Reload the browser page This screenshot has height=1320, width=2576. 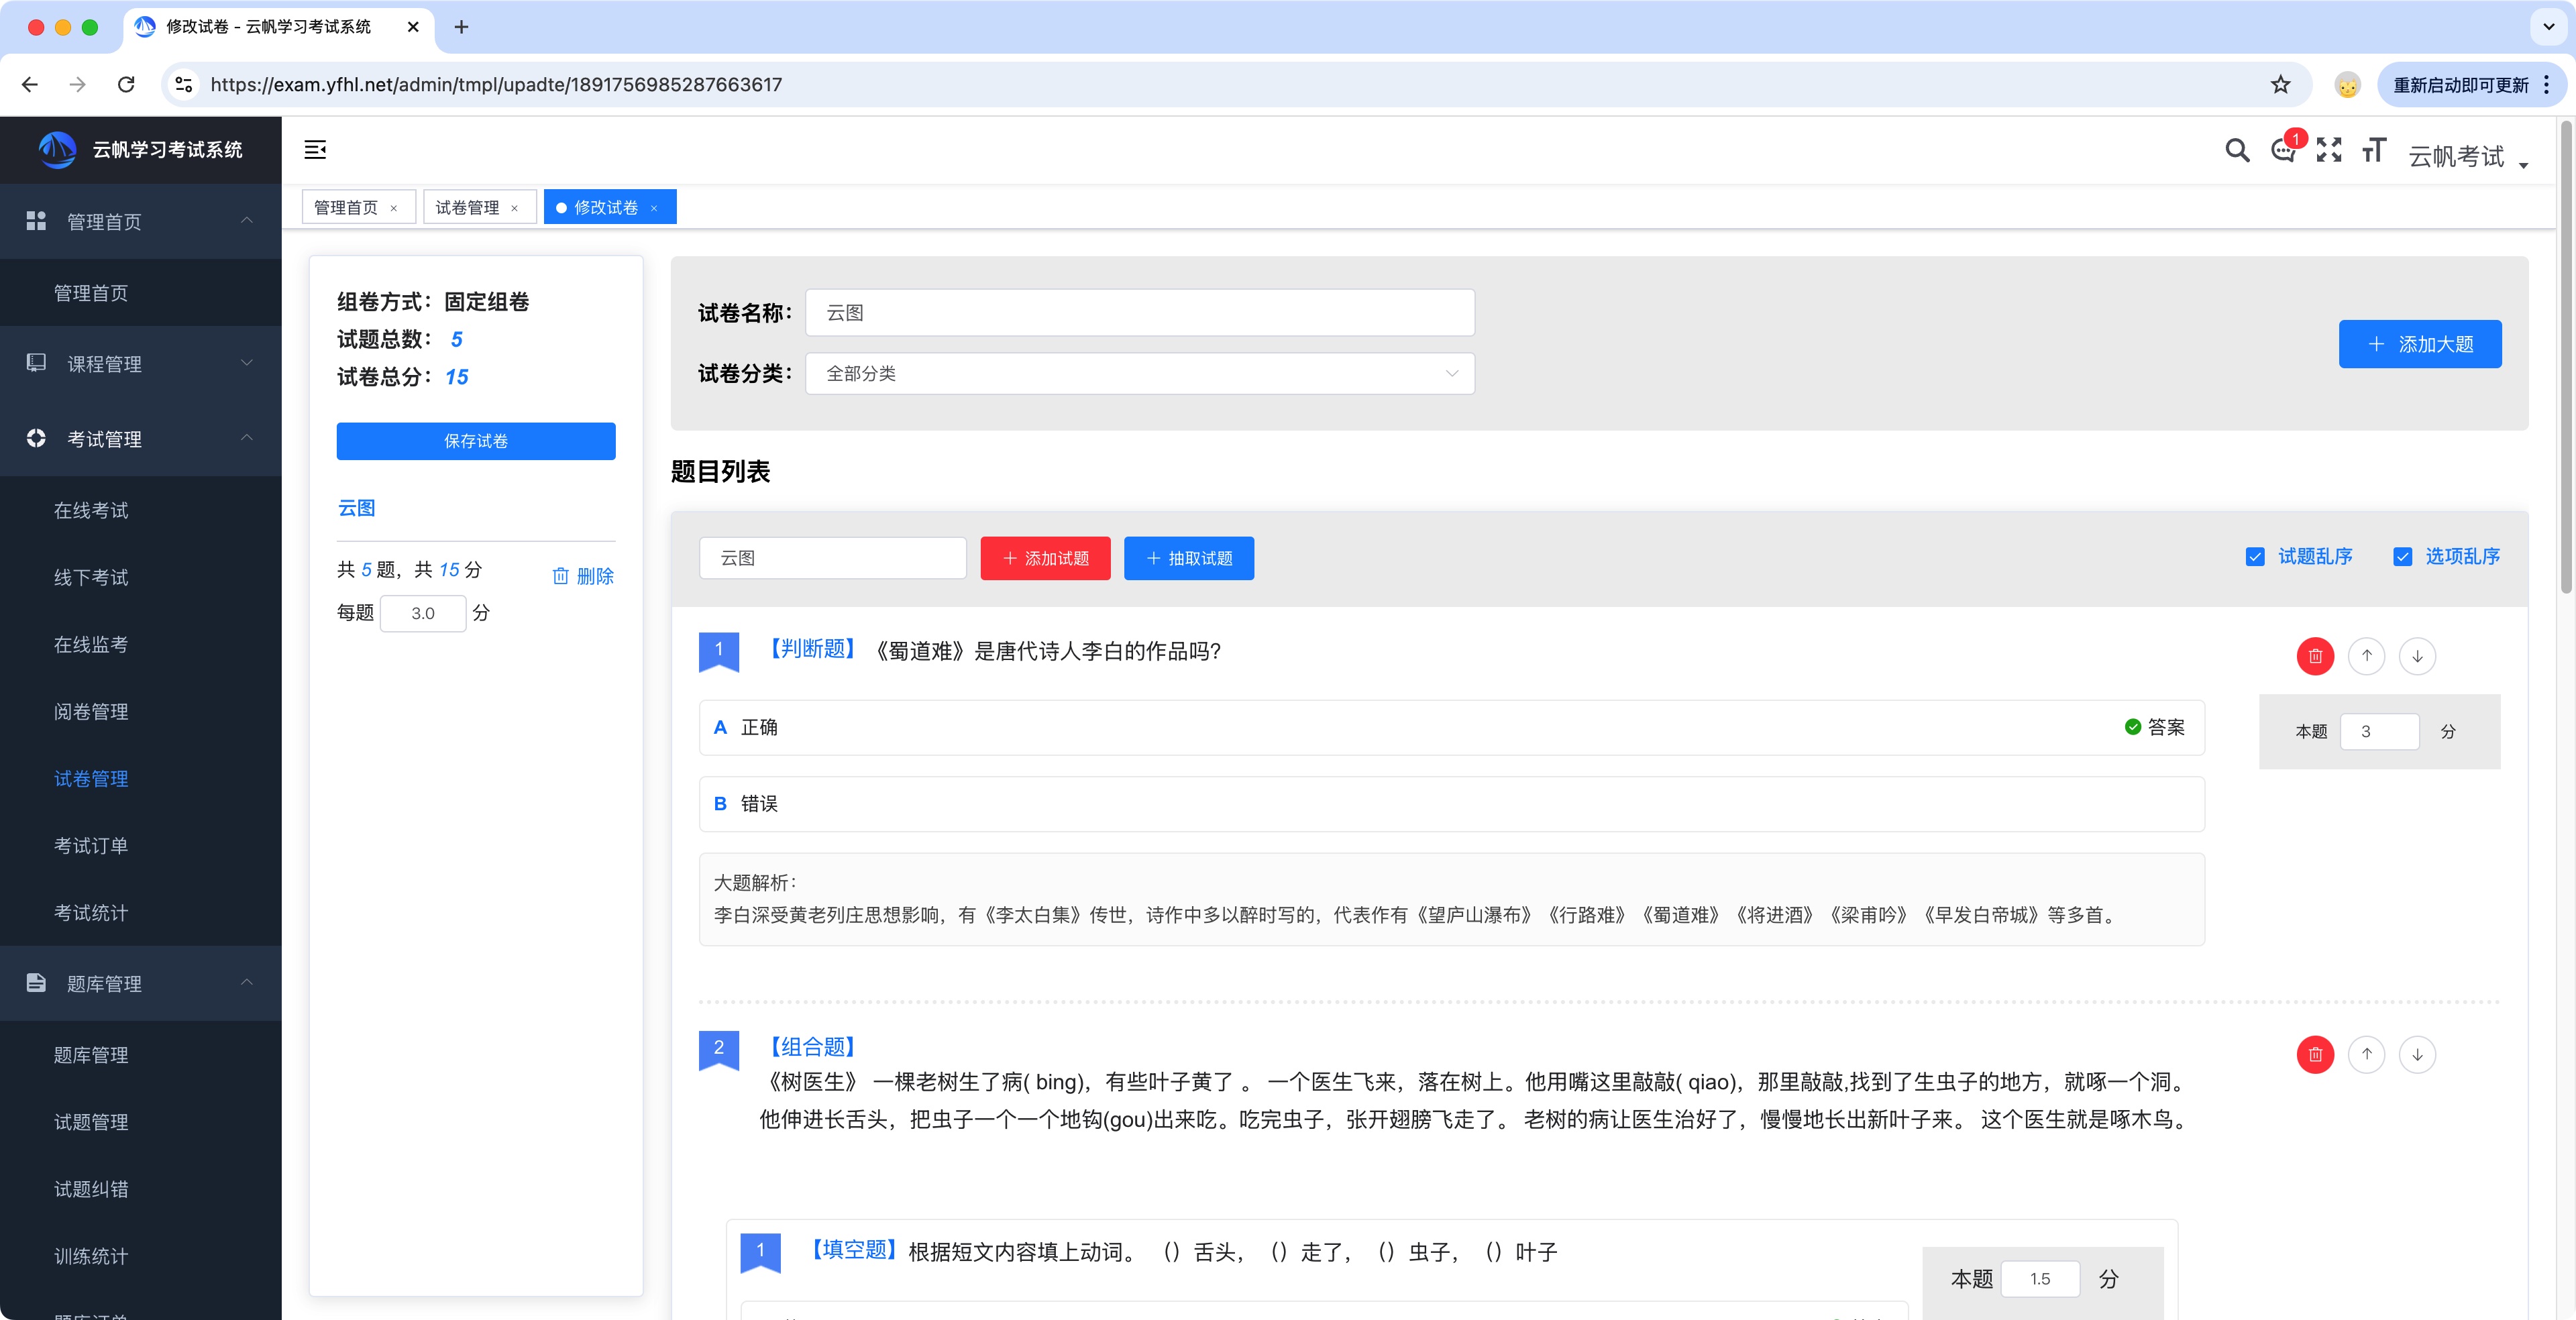(x=126, y=85)
